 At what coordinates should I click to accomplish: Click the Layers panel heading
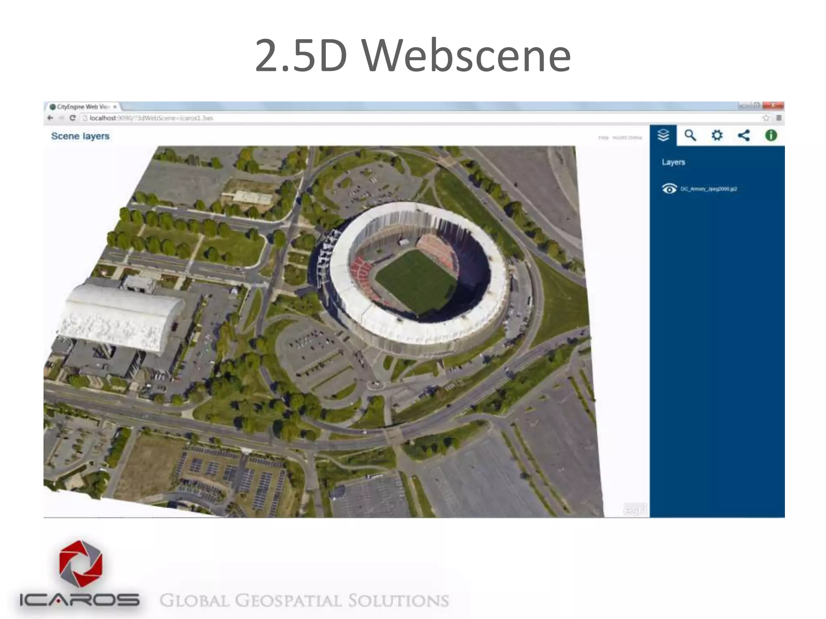673,162
